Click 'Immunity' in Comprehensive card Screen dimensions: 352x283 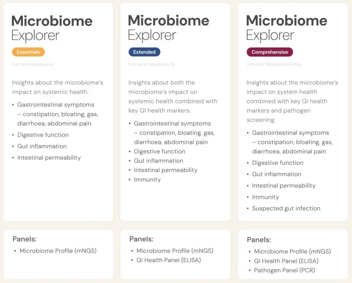tap(265, 197)
